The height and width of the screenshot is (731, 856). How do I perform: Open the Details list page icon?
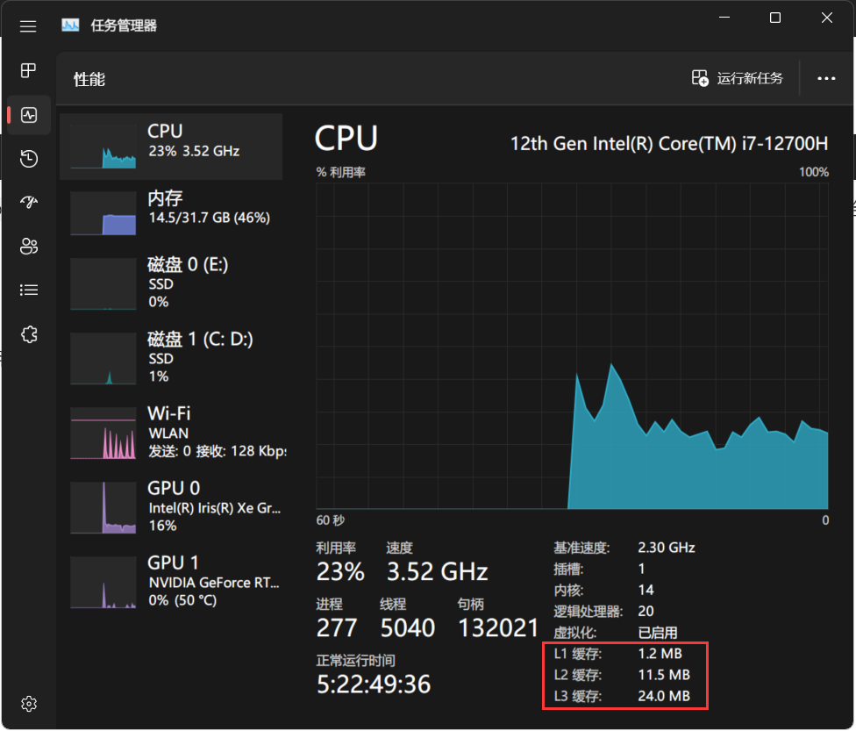(x=29, y=290)
